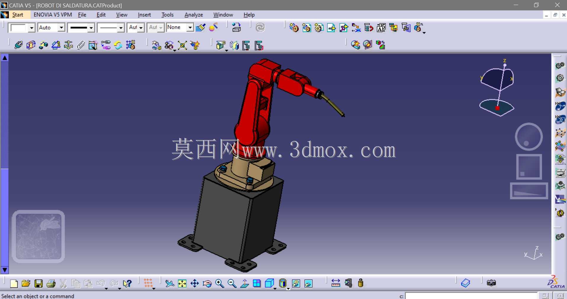Toggle Stop manipulate on clash

(195, 45)
